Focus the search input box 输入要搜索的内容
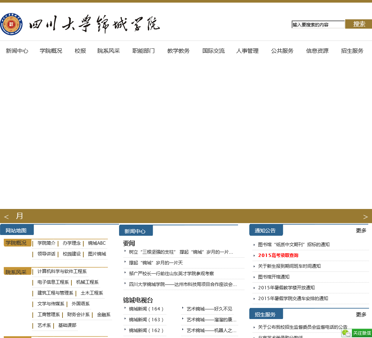372x338 pixels. pos(318,25)
